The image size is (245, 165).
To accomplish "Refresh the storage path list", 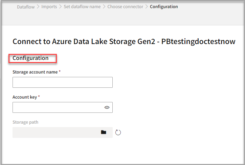I will [118, 132].
